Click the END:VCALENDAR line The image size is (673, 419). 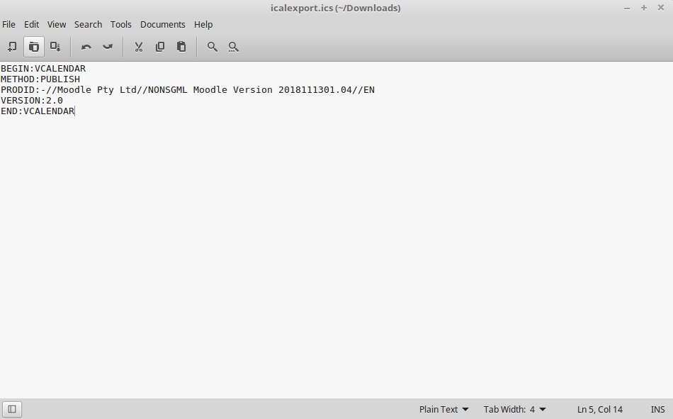pos(38,111)
